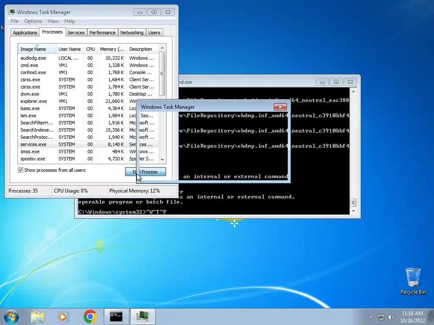Open the Recycle Bin desktop icon

(x=413, y=281)
